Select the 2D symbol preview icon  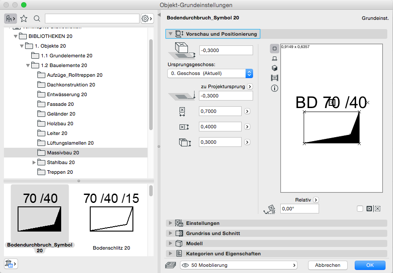[x=275, y=49]
